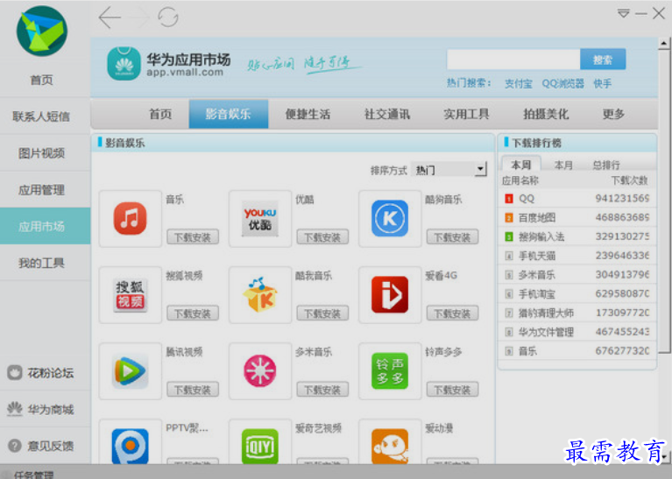Open the 排序方式 热门 dropdown

click(x=449, y=170)
